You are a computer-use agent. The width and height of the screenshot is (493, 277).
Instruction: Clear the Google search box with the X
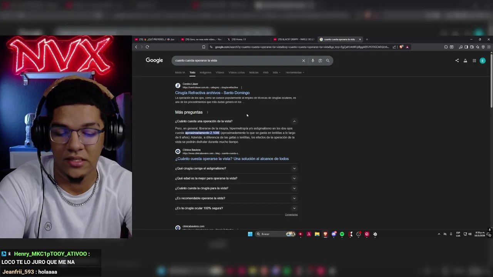304,60
